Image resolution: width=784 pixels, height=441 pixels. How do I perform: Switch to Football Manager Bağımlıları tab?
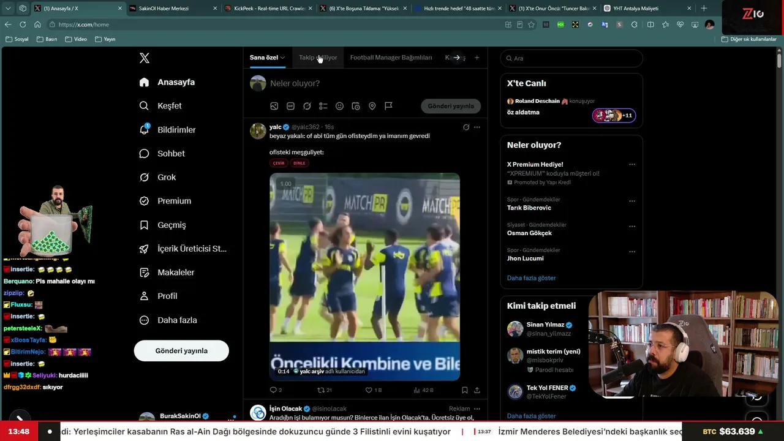(391, 58)
